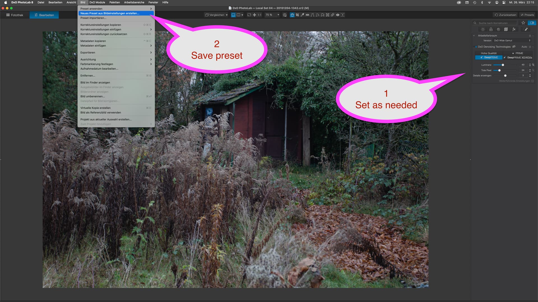Click the move/pan arrows icon

(254, 15)
